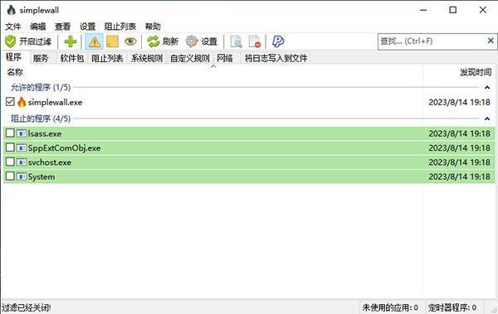Open 设置 with the gear icon
The image size is (498, 314).
click(202, 41)
